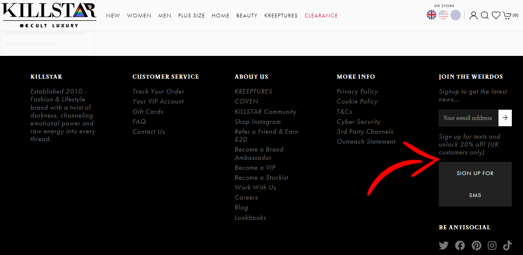Open the COVEN link

(246, 101)
